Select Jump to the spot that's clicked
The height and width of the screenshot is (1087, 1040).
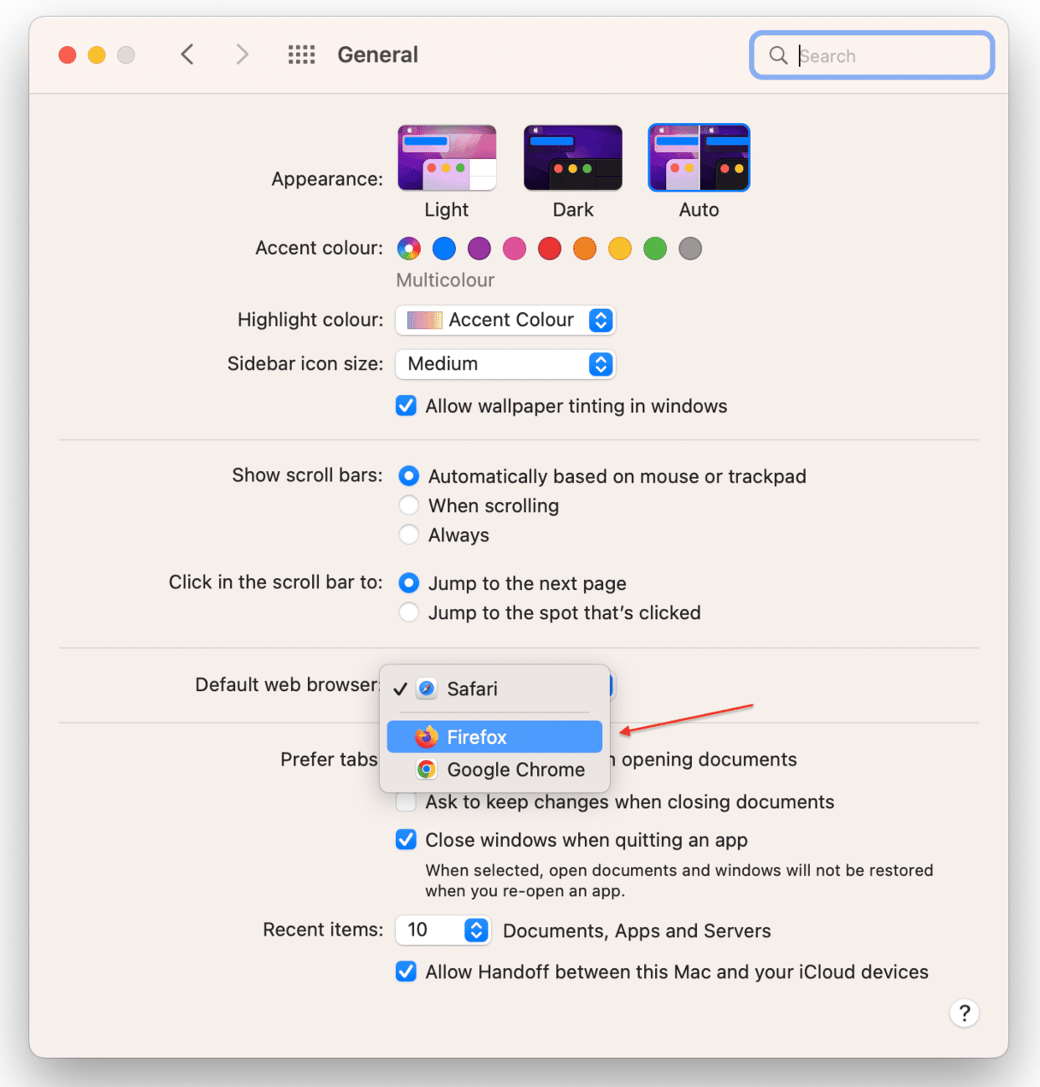pyautogui.click(x=409, y=612)
